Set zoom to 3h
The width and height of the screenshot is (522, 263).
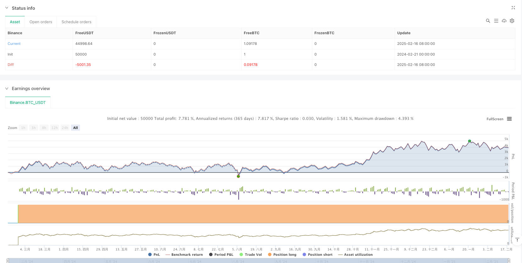pyautogui.click(x=34, y=128)
